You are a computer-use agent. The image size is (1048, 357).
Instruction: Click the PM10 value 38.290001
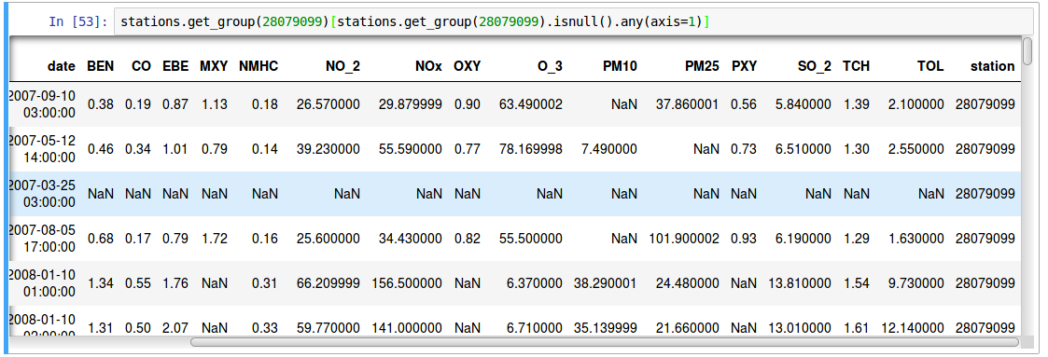[606, 283]
